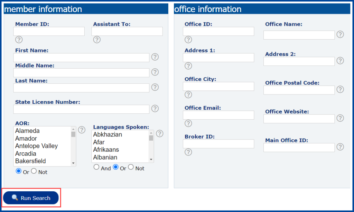Open help for Broker ID field
Viewport: 354px width, 212px height.
coord(188,152)
